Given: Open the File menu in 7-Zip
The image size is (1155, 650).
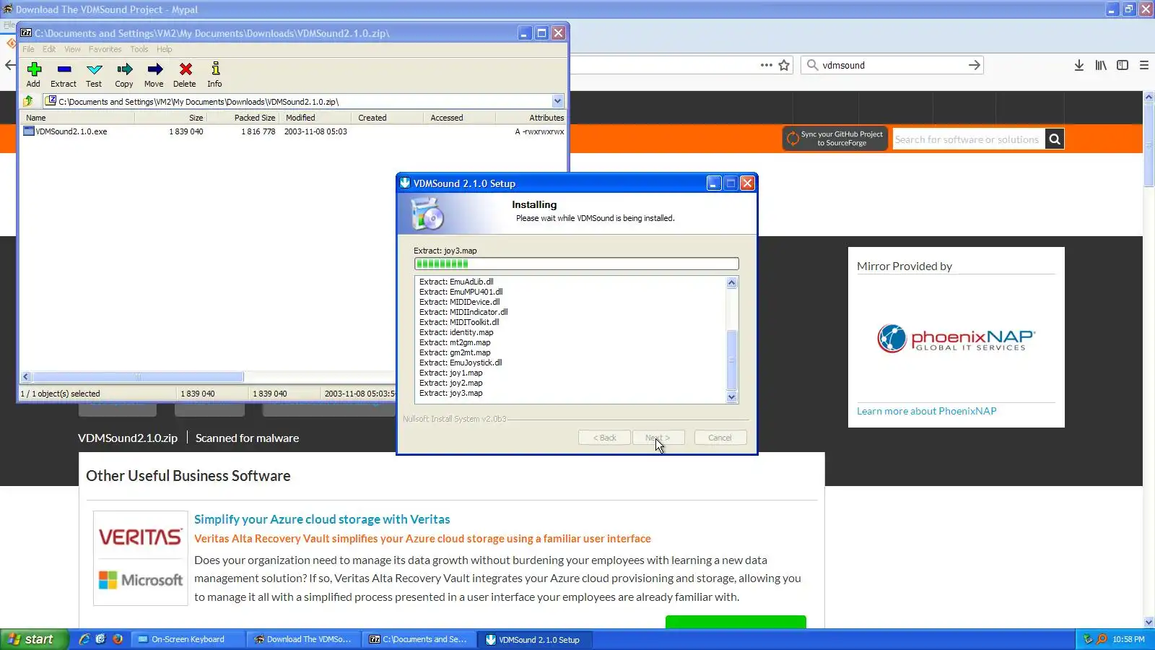Looking at the screenshot, I should click(x=28, y=49).
